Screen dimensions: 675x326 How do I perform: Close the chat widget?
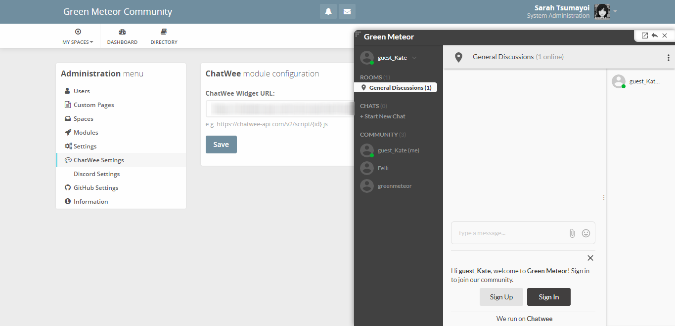665,36
